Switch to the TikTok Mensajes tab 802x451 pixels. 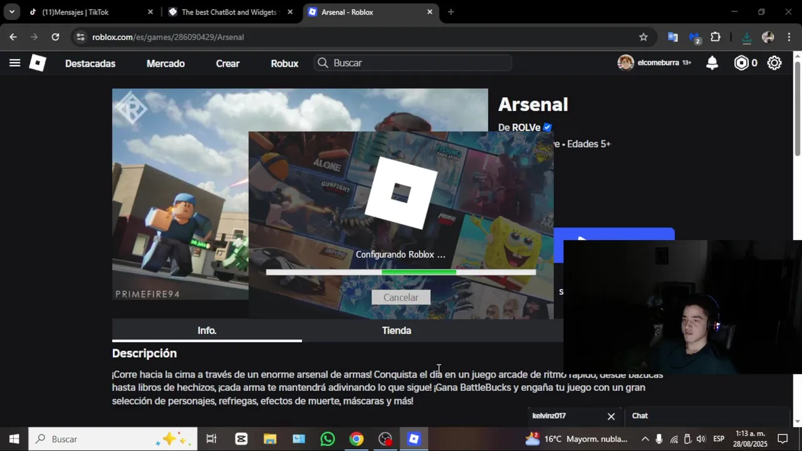click(x=90, y=12)
